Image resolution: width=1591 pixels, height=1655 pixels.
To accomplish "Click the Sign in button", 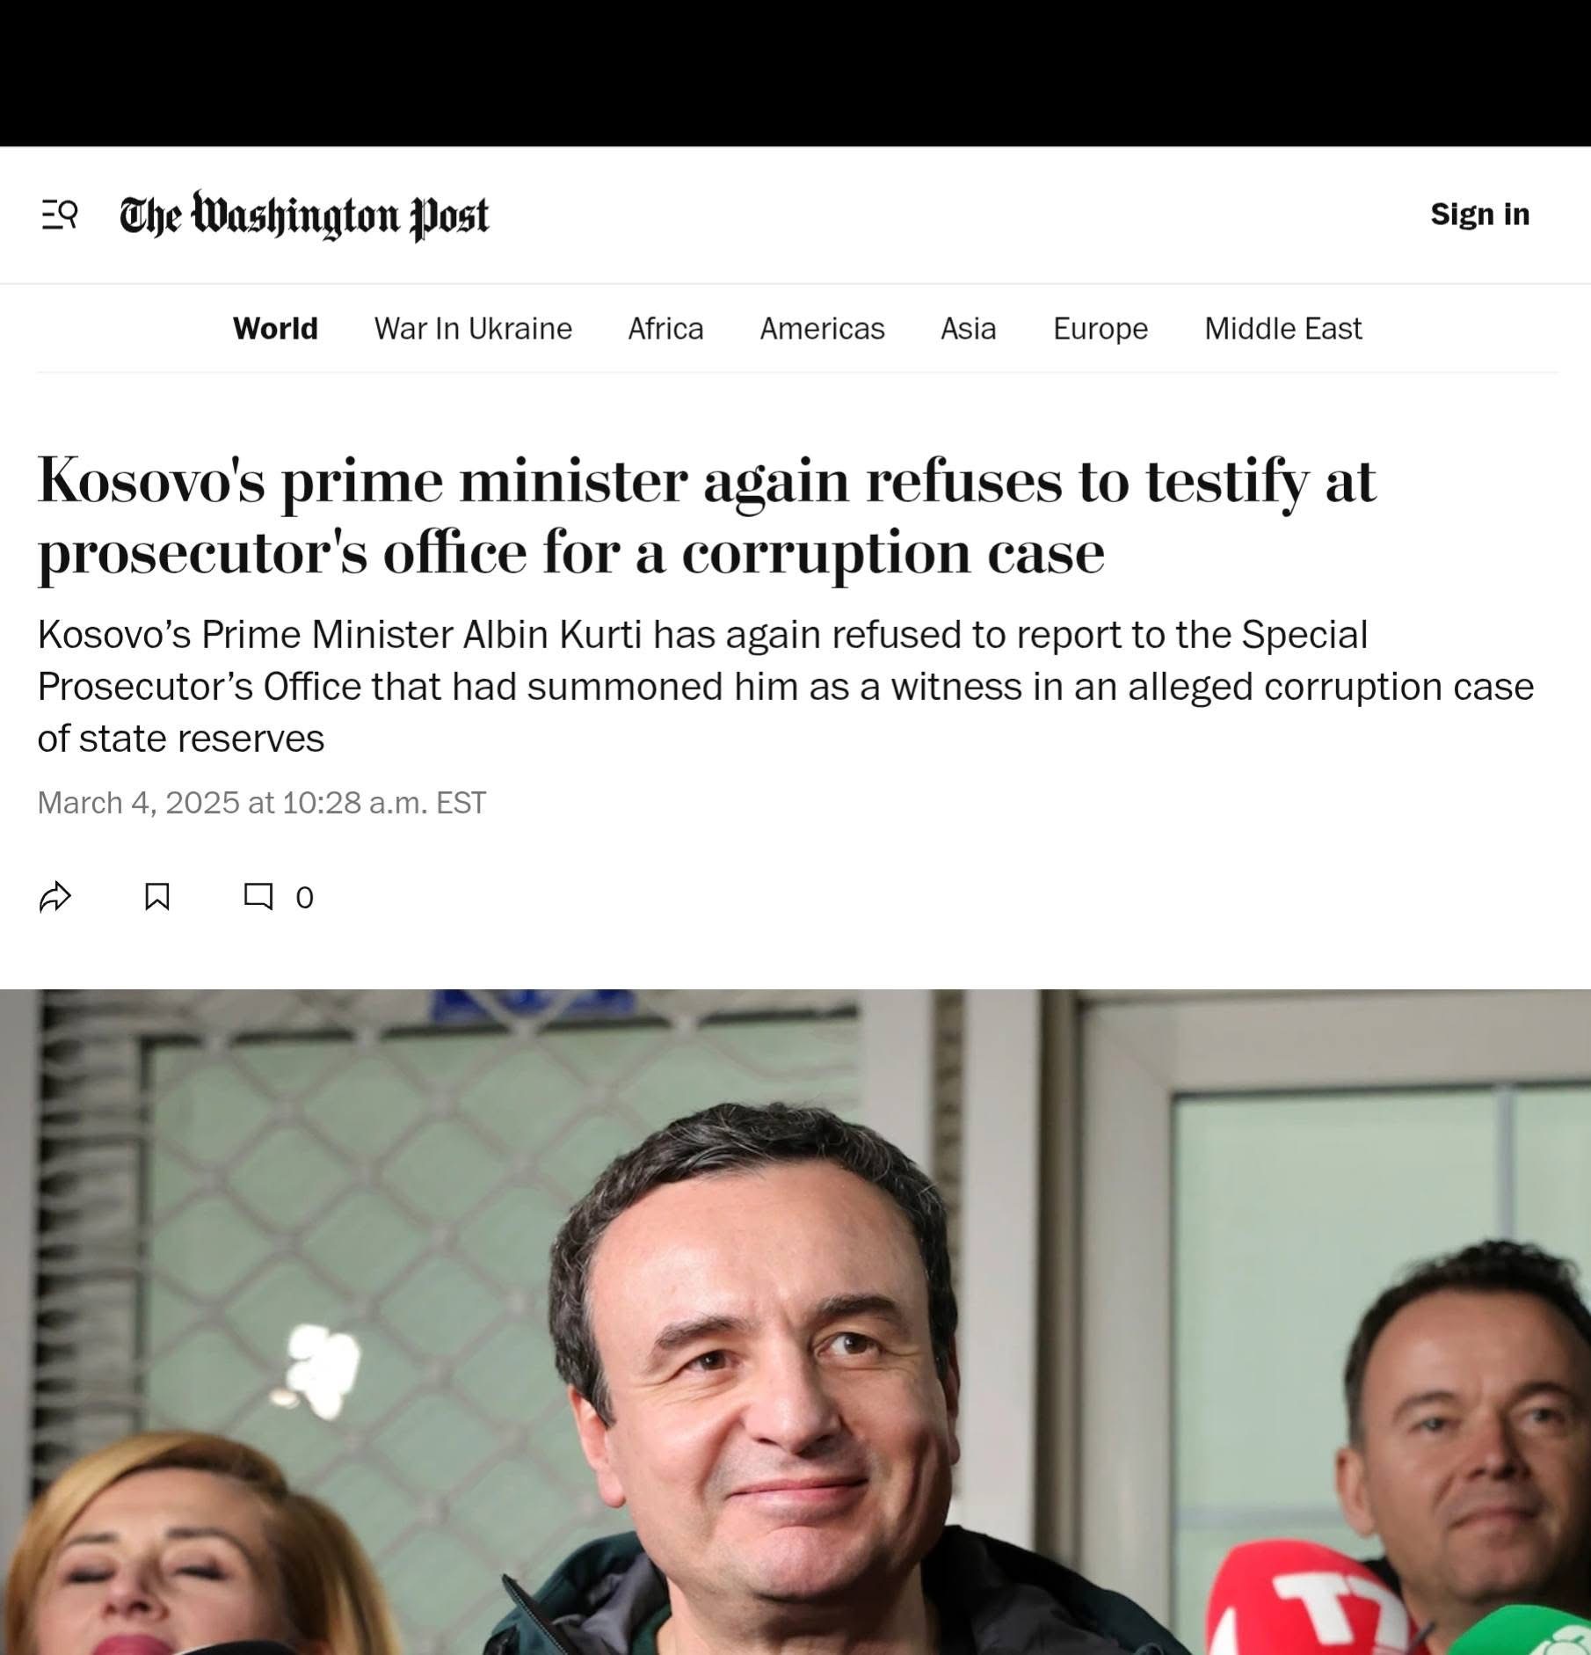I will 1480,214.
